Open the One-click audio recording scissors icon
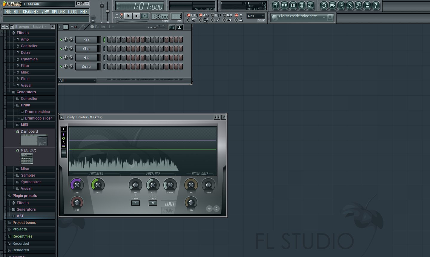Screen dimensions: 430x257 pyautogui.click(x=350, y=5)
